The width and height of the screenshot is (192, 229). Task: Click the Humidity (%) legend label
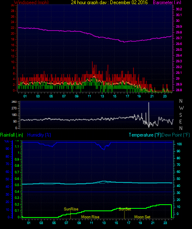point(39,135)
